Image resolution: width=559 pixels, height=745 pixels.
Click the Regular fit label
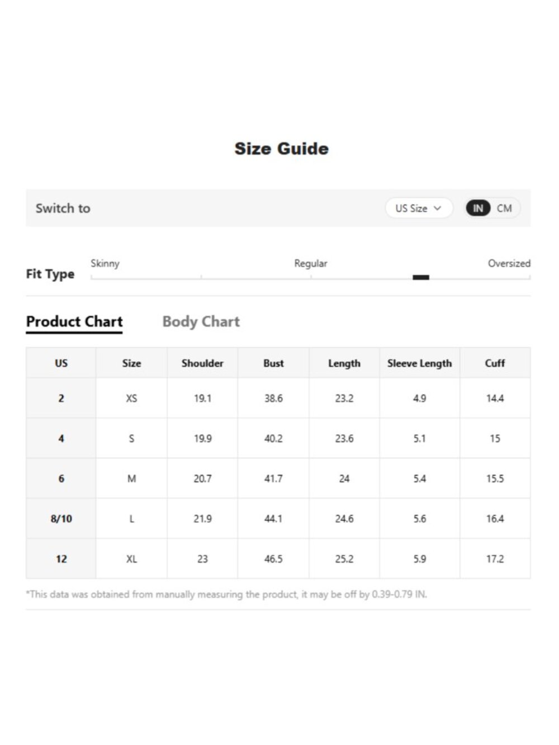click(x=311, y=263)
